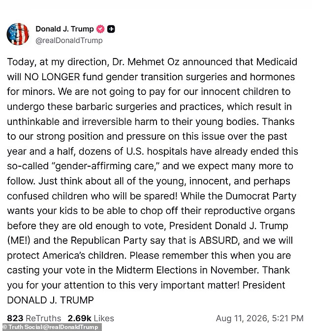Click the closing signature 'DONALD J. TRUMP'
312x331 pixels.
click(x=50, y=300)
